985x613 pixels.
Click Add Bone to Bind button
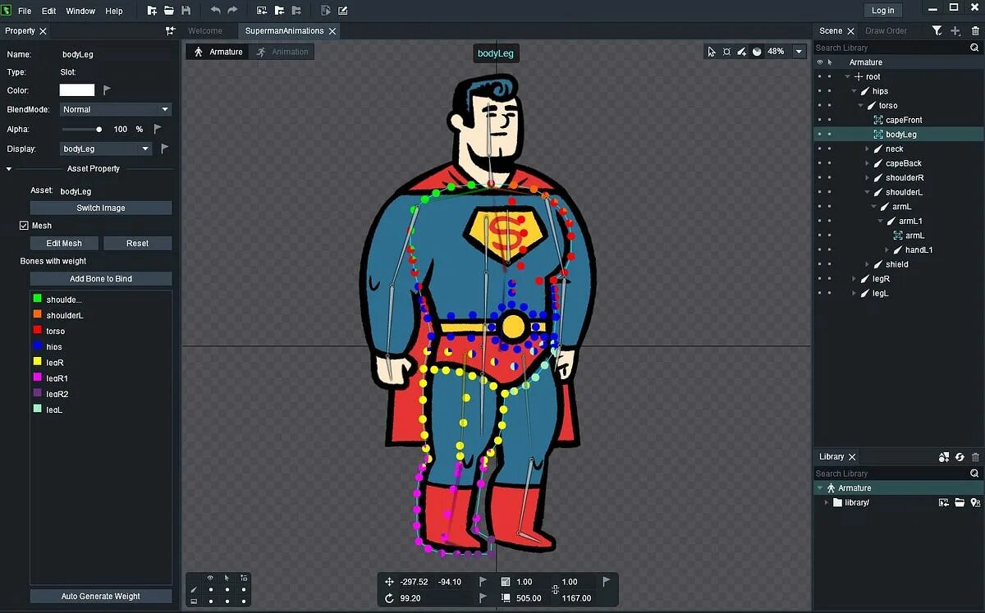[x=101, y=278]
